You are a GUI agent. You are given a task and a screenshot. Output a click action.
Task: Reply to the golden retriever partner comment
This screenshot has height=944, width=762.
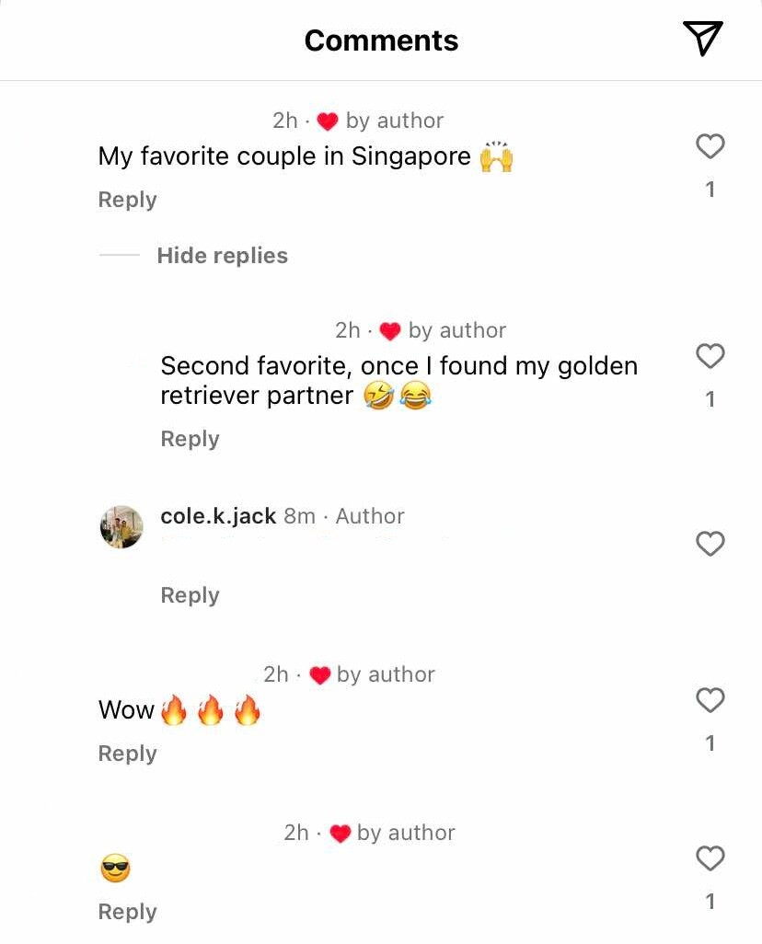tap(190, 438)
